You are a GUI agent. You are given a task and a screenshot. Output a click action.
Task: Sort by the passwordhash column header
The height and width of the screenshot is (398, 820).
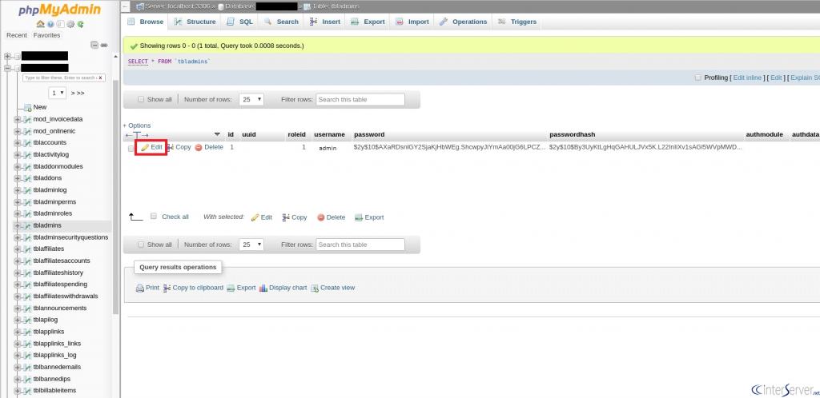click(x=572, y=134)
